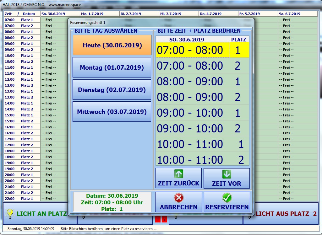Click the yellow light bulb icon

coord(10,214)
